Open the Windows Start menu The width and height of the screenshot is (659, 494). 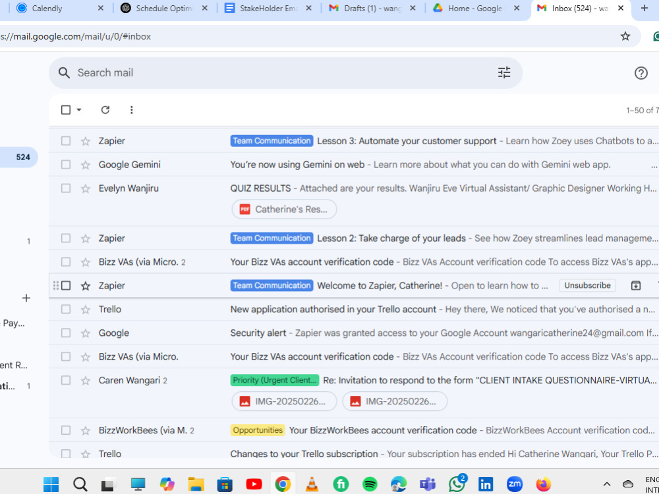[51, 484]
